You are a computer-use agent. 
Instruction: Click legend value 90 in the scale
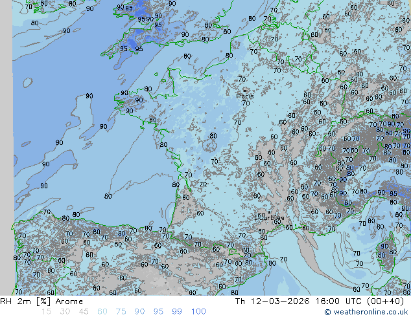click(139, 312)
